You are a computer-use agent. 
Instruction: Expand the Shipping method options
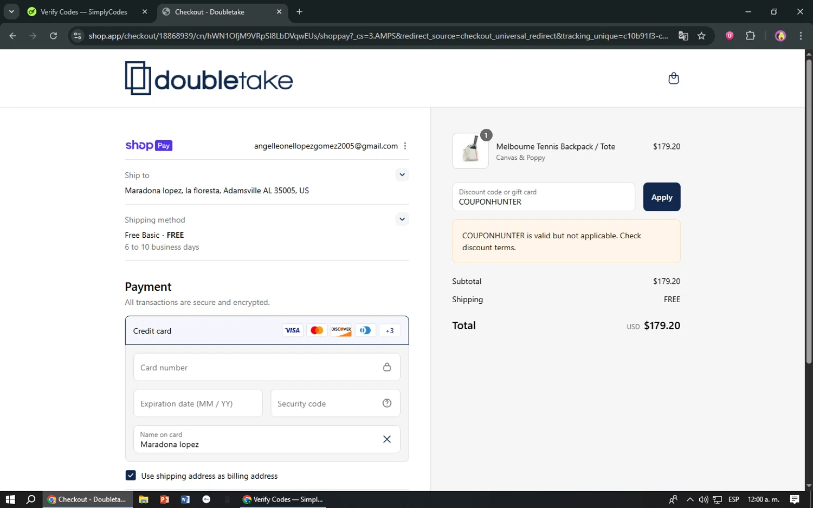402,219
